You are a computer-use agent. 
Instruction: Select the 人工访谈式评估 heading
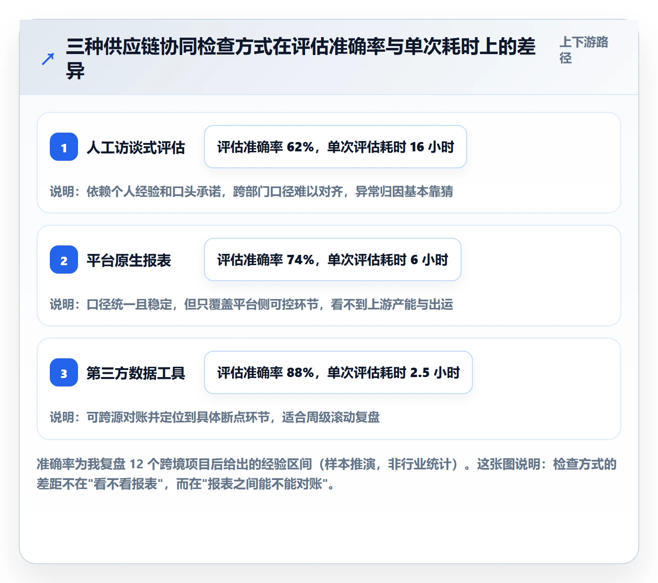tap(136, 148)
